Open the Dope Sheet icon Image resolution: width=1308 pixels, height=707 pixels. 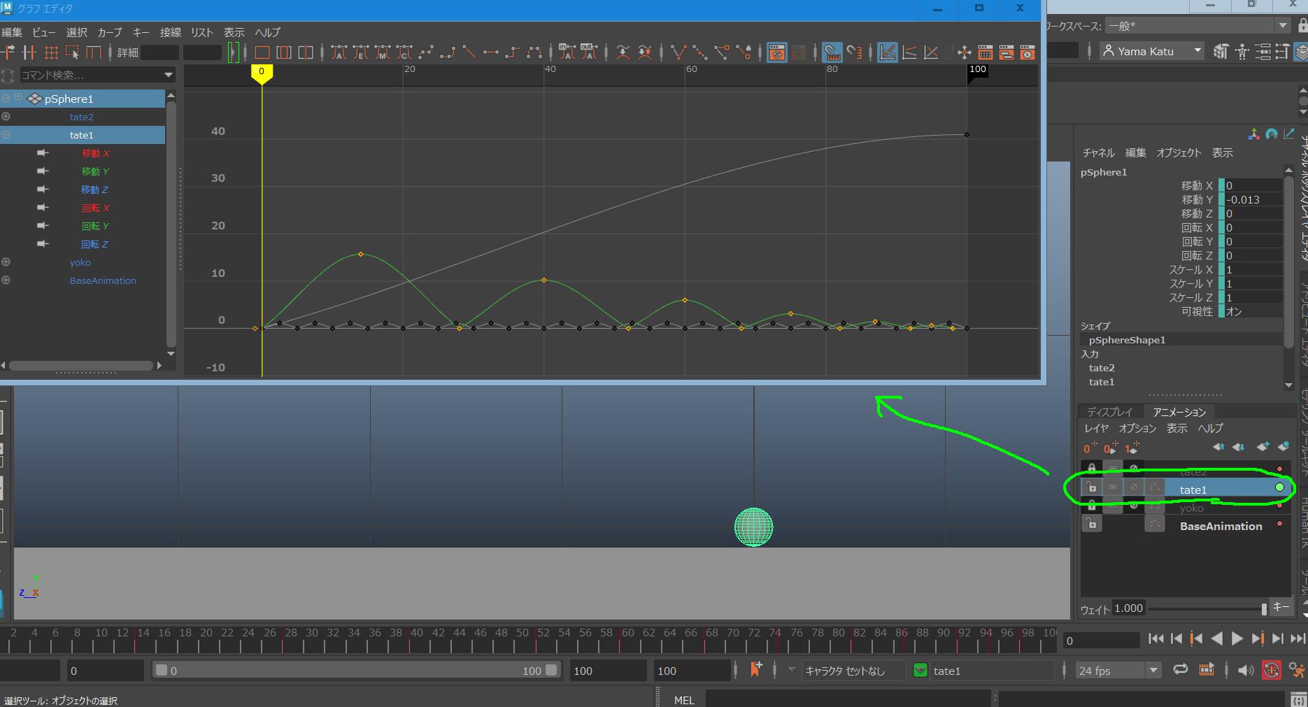tap(986, 52)
